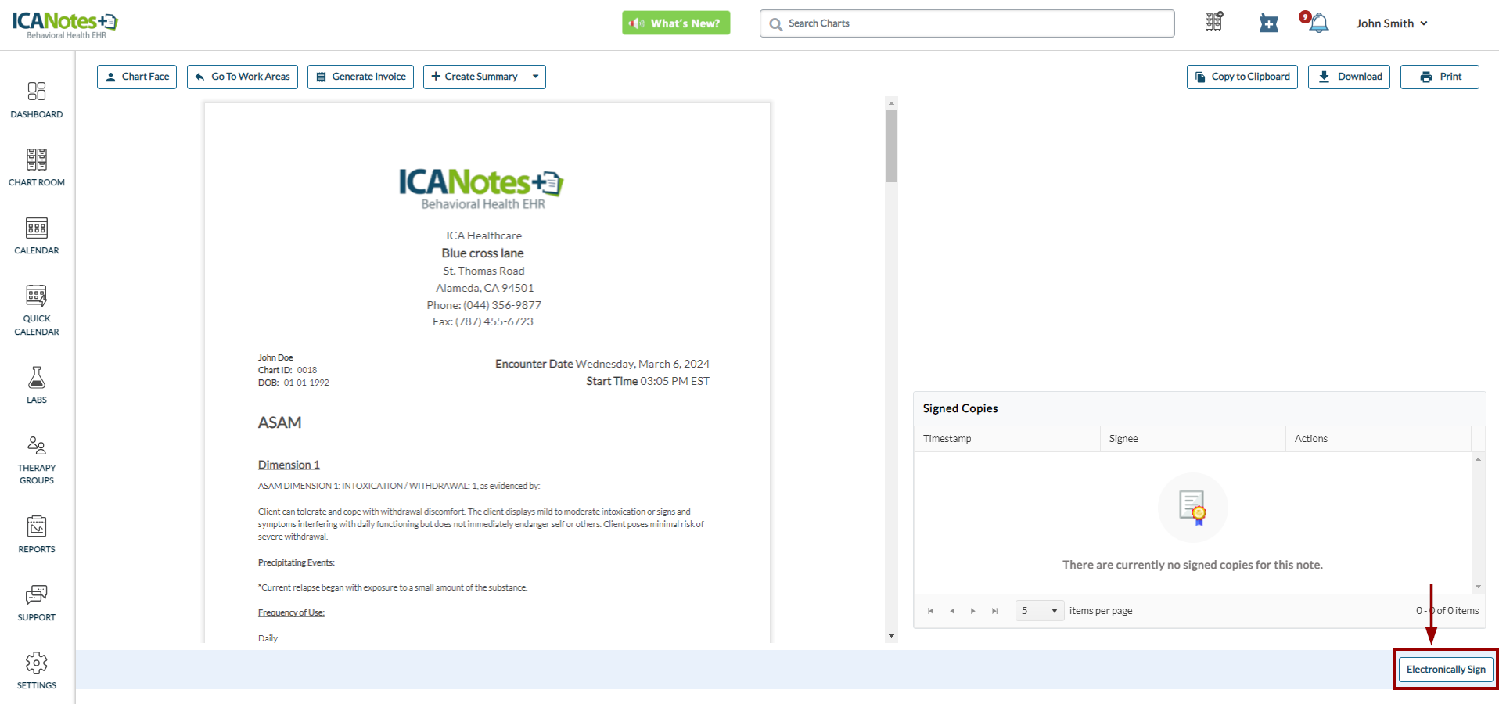Click the Fax: (787) 455-6723 line
The image size is (1499, 704).
[x=483, y=321]
